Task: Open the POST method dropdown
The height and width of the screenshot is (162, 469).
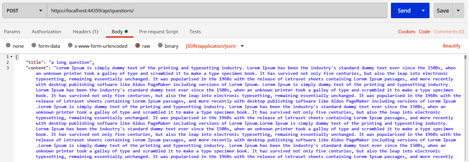Action: coord(24,11)
